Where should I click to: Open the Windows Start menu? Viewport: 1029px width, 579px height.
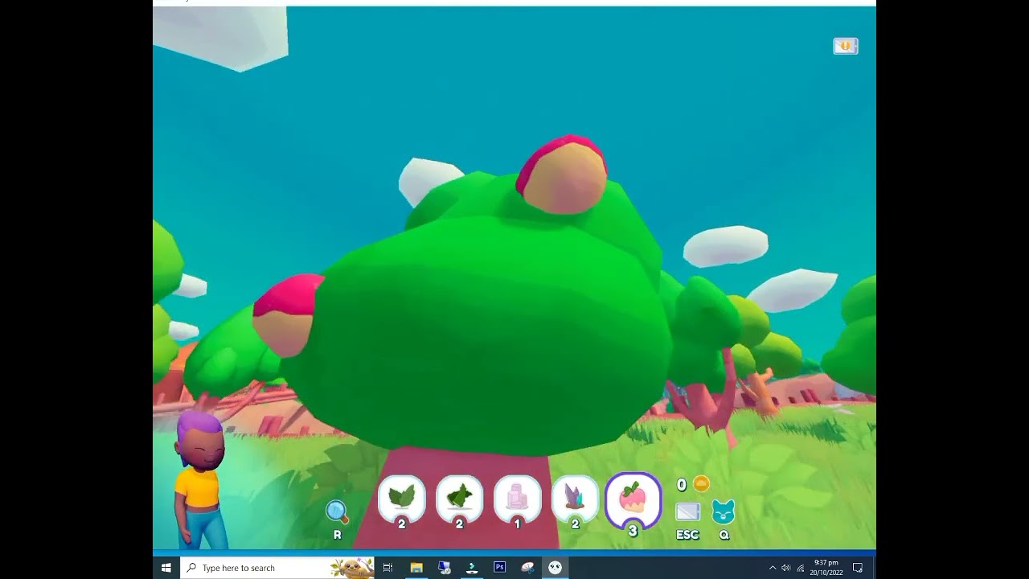point(166,568)
